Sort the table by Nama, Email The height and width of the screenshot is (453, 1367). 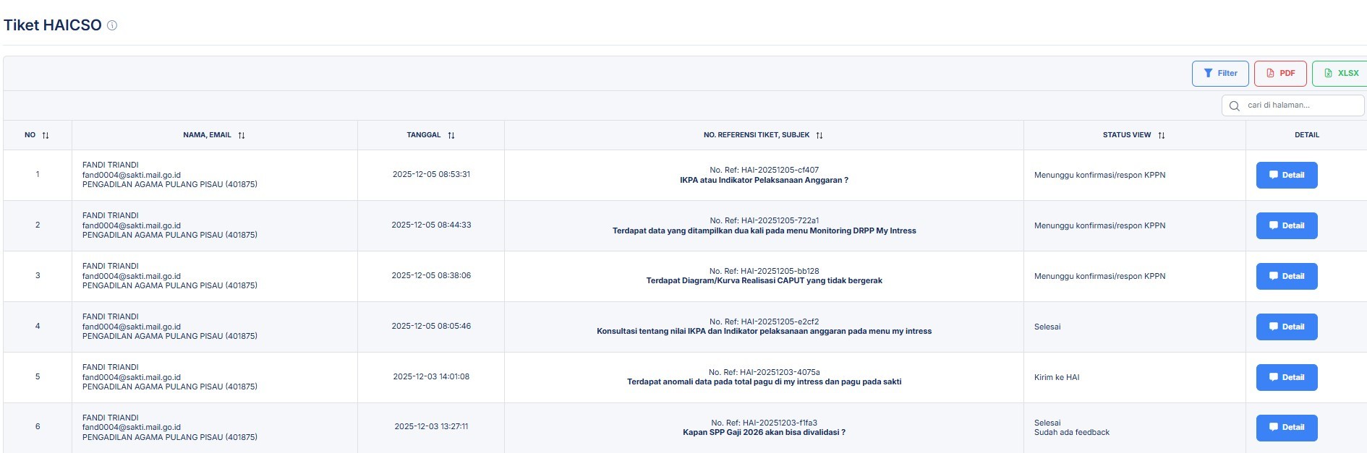(242, 135)
